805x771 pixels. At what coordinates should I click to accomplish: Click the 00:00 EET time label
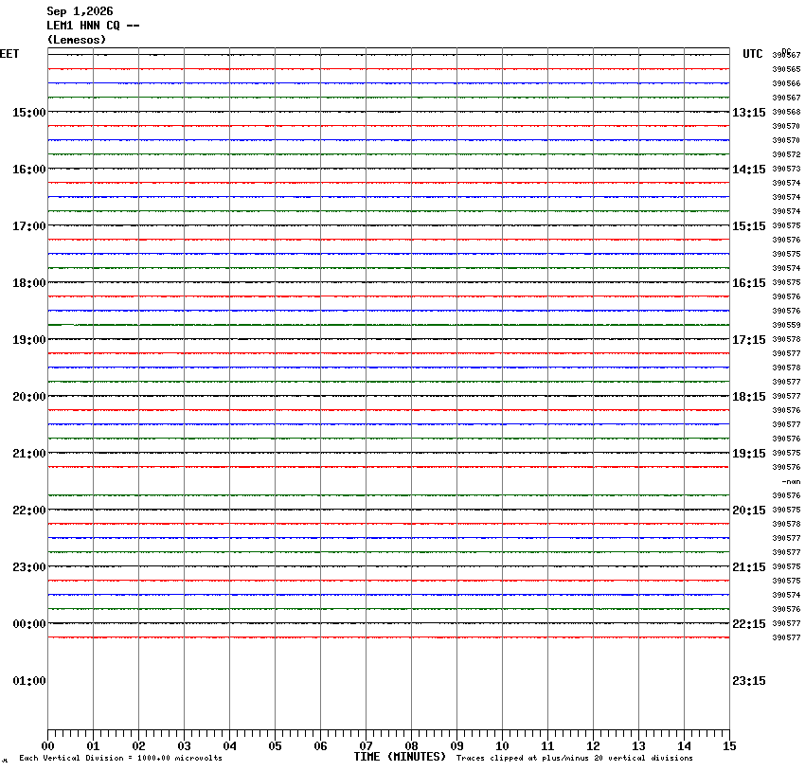[x=28, y=624]
